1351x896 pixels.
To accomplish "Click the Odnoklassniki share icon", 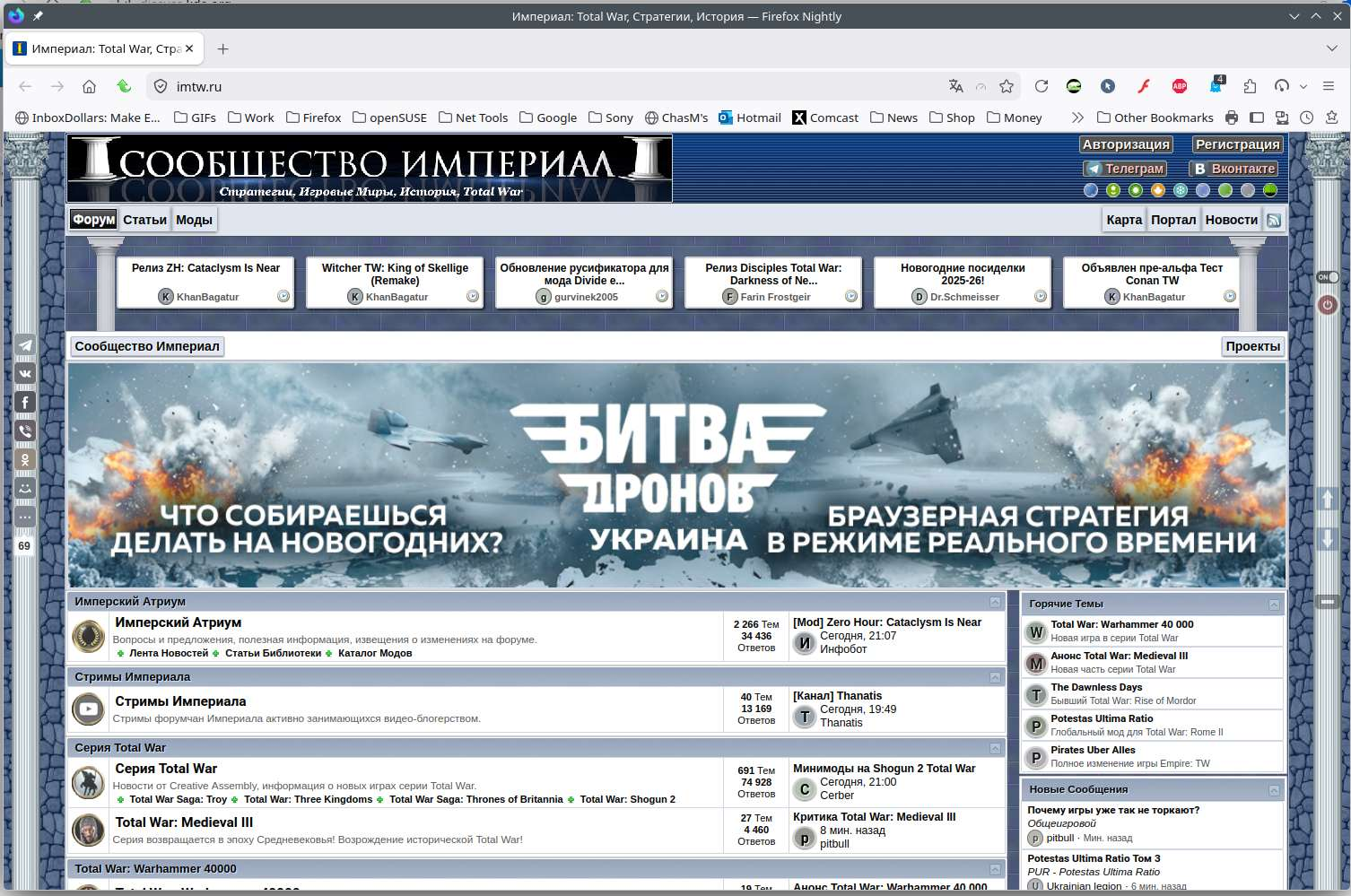I will coord(25,459).
